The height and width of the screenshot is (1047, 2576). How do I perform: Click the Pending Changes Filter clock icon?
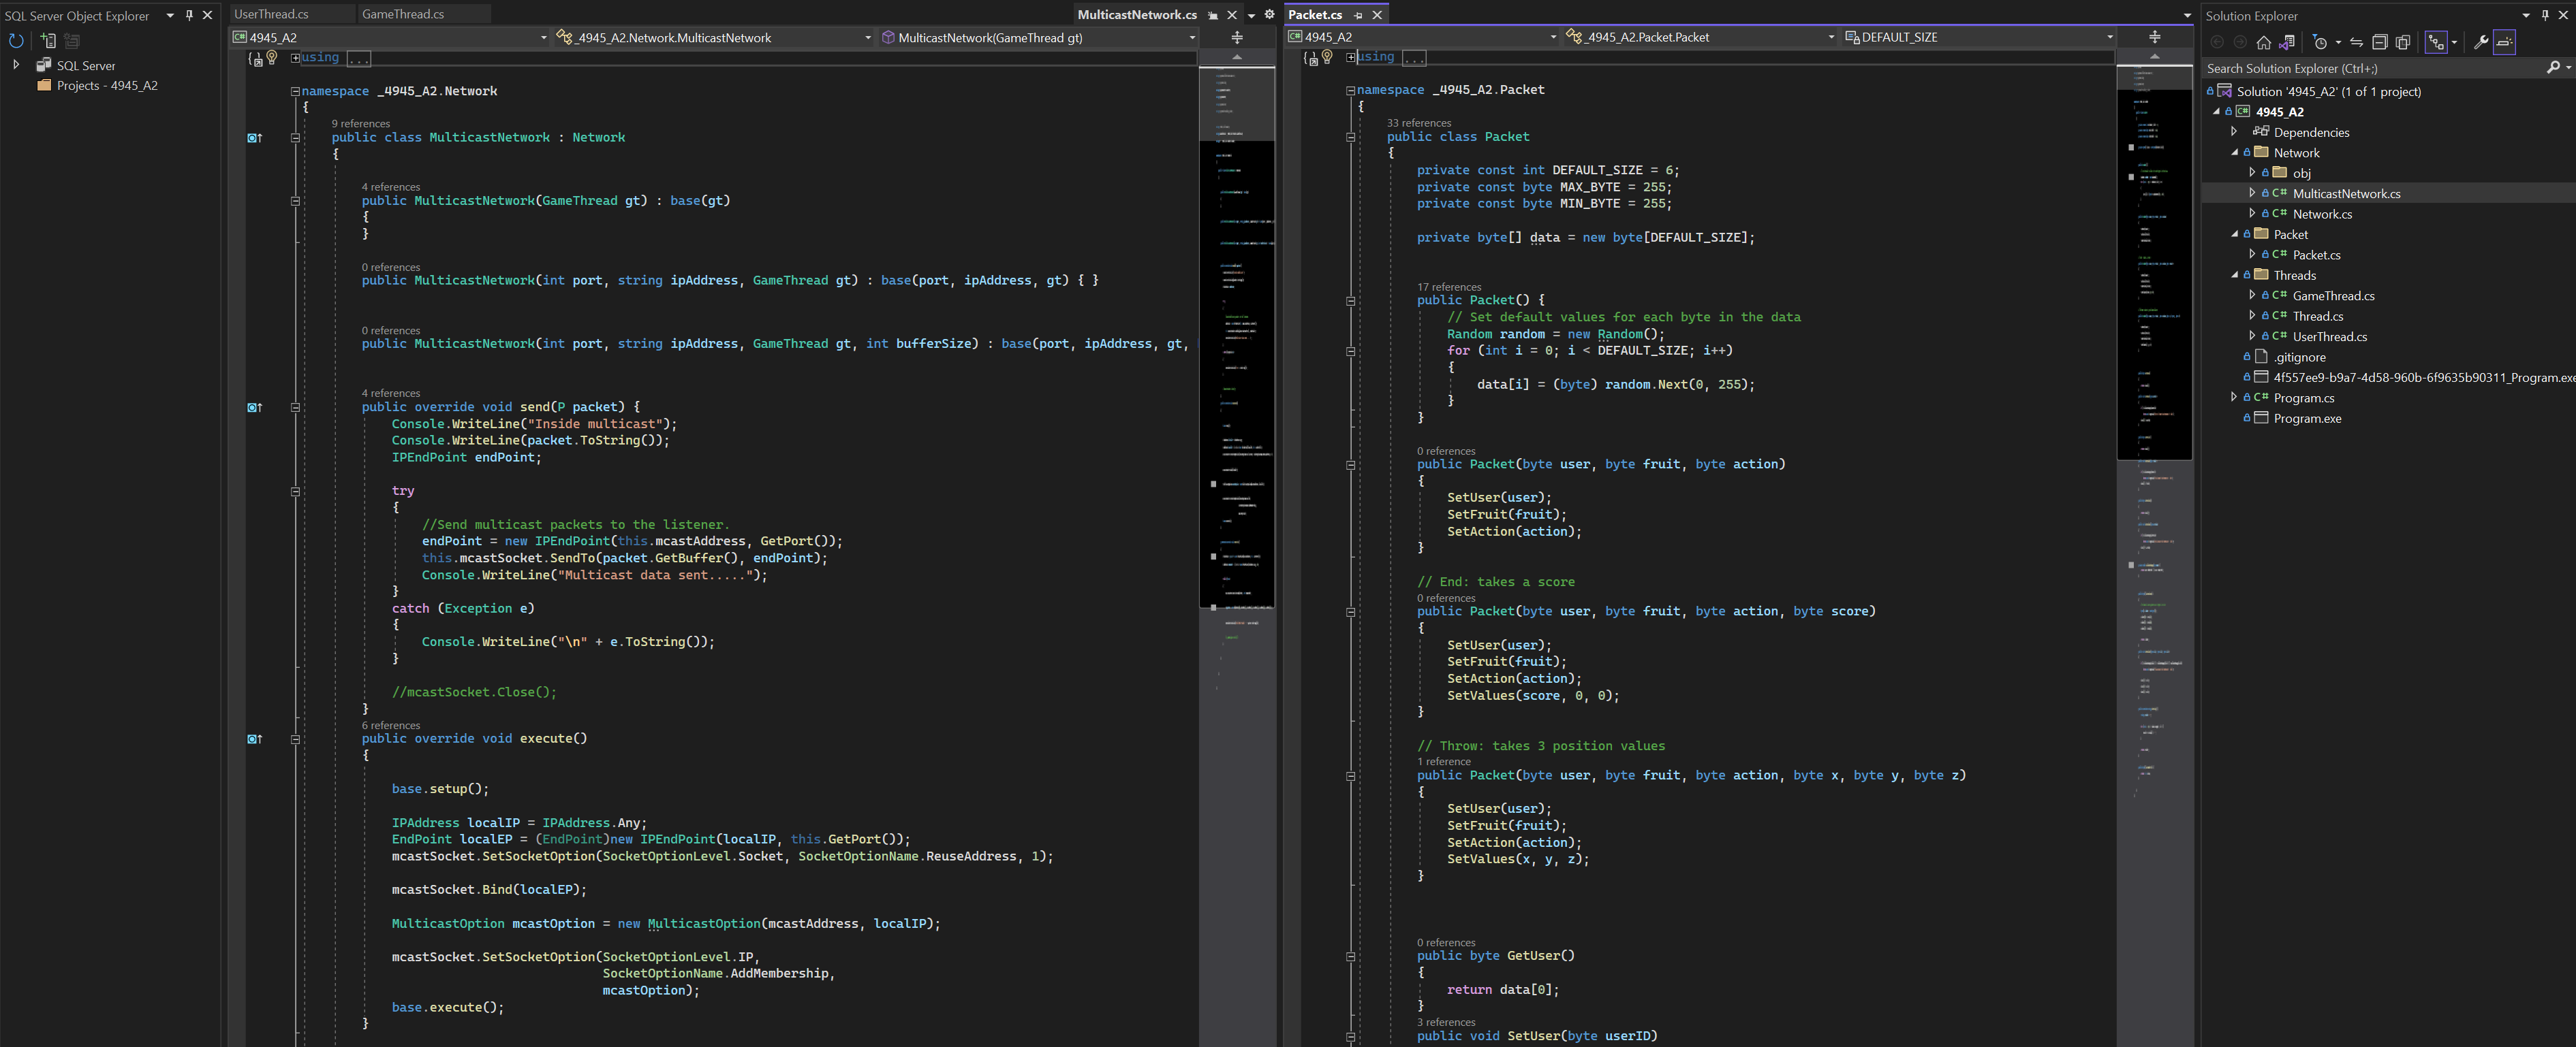pyautogui.click(x=2320, y=42)
